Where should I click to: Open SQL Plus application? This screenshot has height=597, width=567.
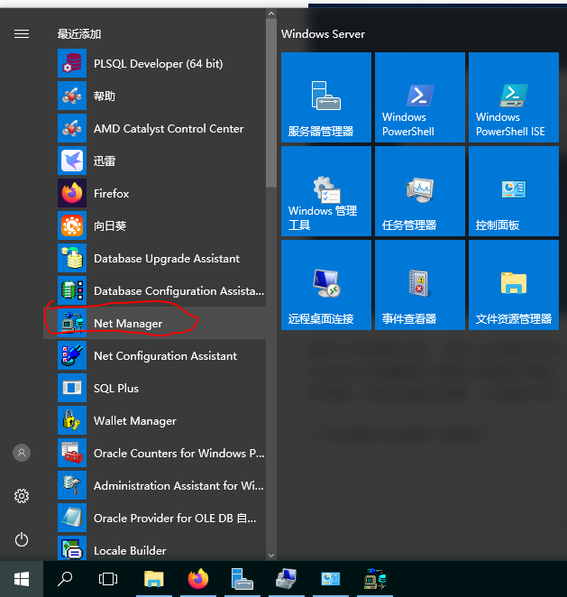(115, 389)
